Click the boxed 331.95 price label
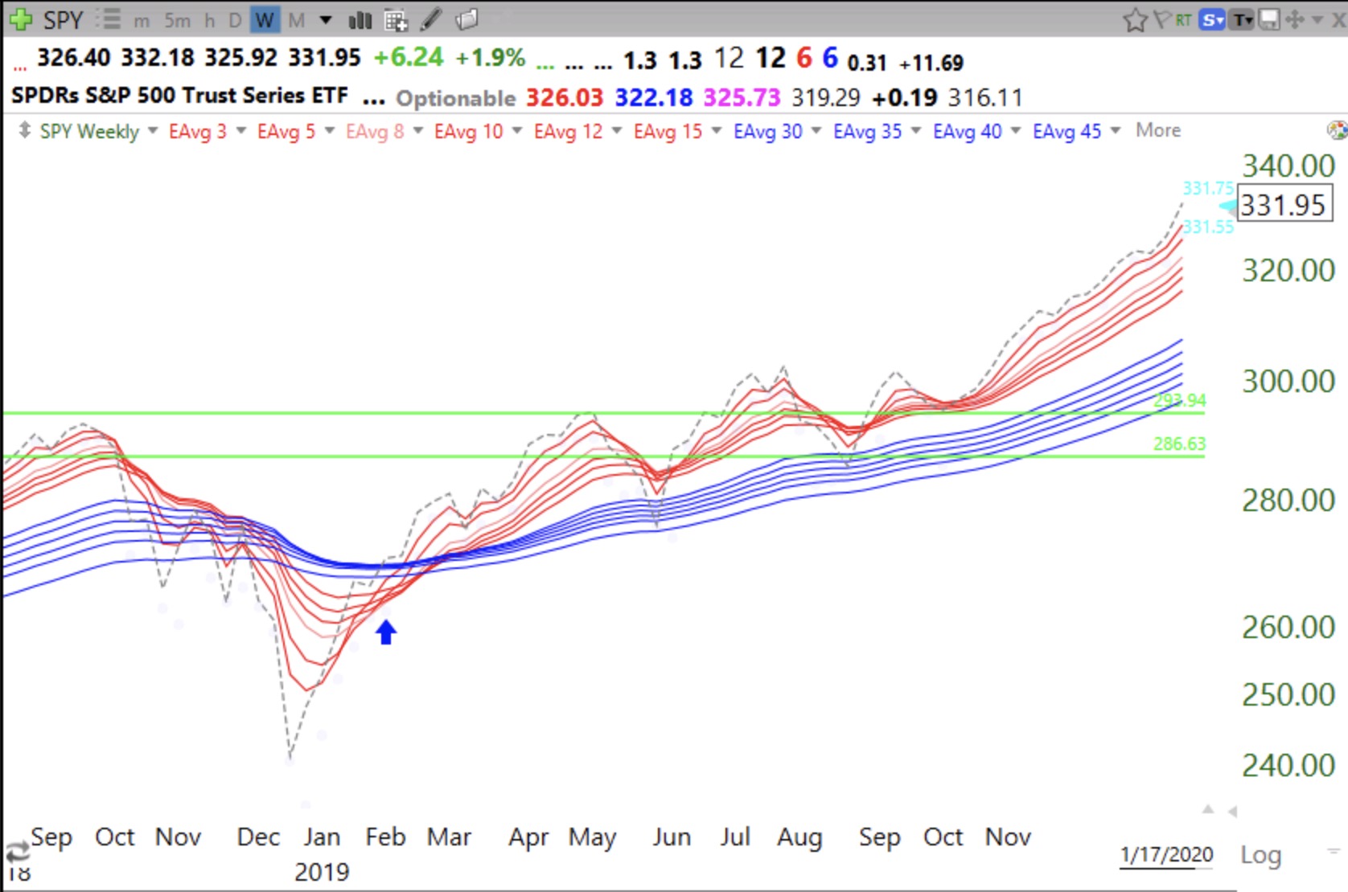 coord(1284,204)
